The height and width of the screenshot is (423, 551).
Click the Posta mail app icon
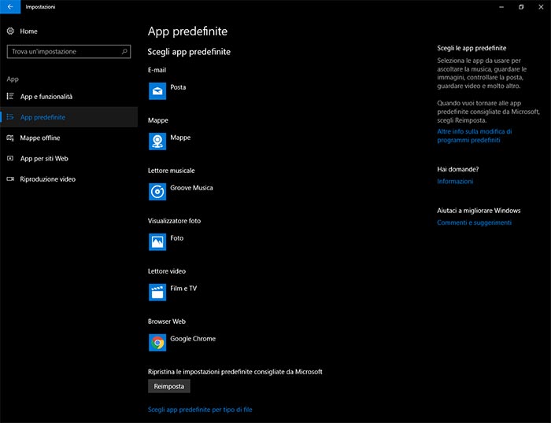point(157,91)
